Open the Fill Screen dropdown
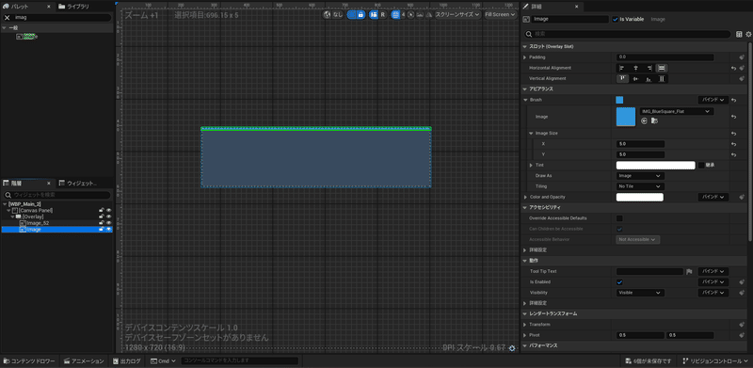Viewport: 753px width, 368px height. (x=500, y=15)
